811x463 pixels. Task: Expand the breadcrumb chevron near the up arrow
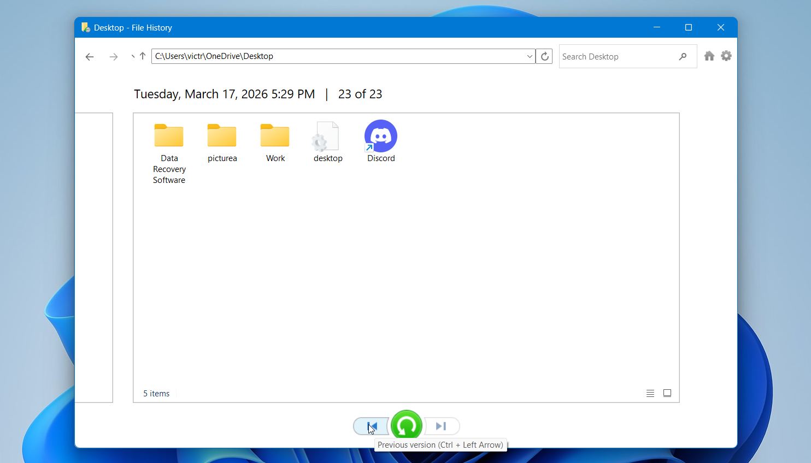click(x=132, y=56)
